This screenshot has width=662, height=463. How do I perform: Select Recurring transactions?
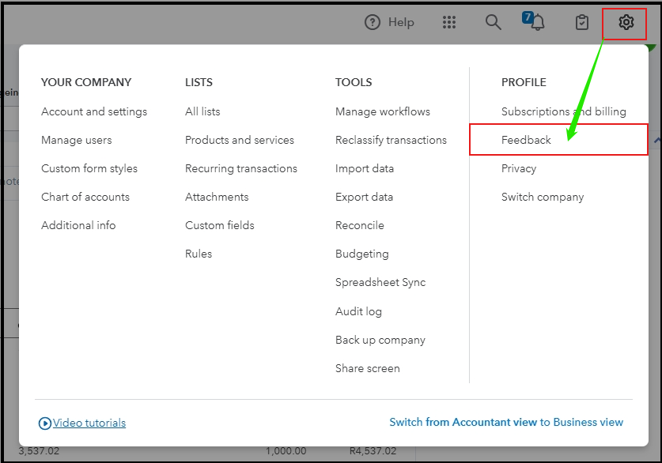[241, 168]
